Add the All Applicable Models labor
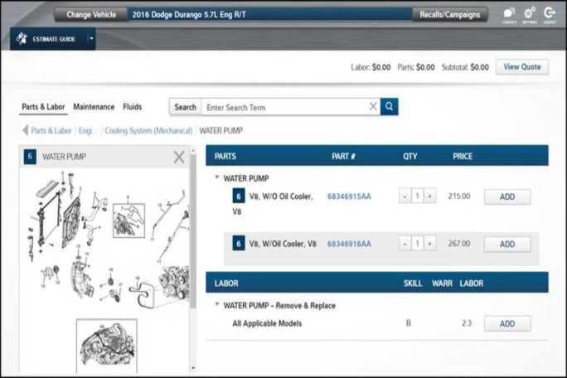The image size is (567, 378). tap(506, 324)
